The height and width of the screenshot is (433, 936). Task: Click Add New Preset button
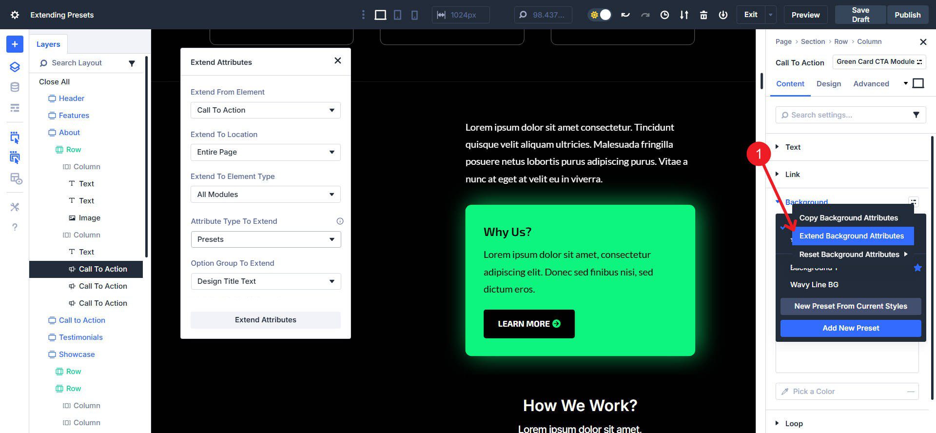[x=850, y=328]
